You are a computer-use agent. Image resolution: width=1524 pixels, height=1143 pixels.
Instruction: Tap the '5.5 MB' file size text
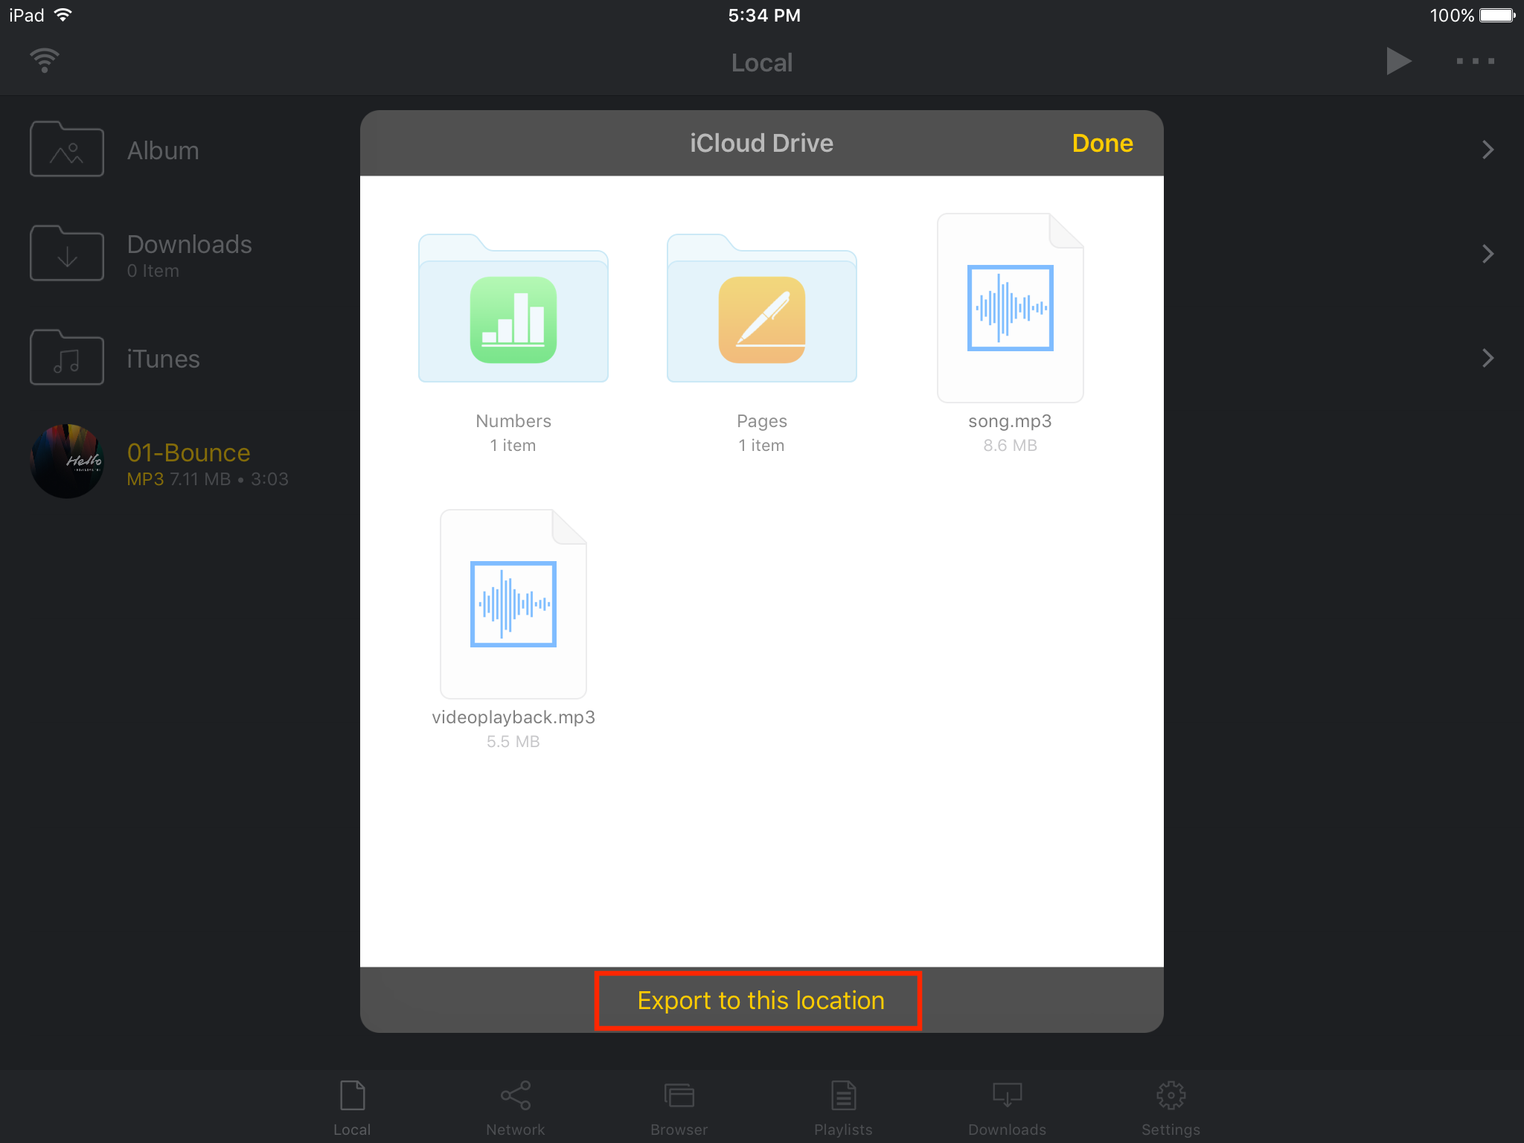tap(513, 741)
